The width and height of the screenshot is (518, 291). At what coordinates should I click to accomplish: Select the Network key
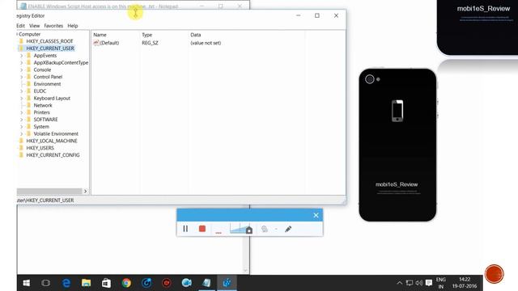tap(43, 106)
